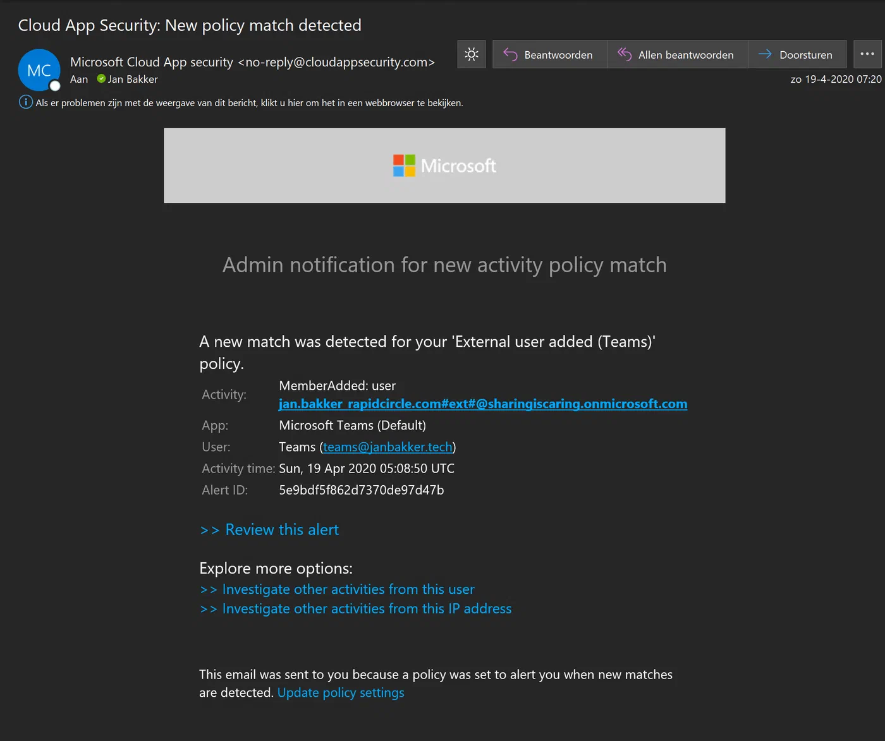This screenshot has width=885, height=741.
Task: Click the app value Microsoft Teams (Default)
Action: 353,426
